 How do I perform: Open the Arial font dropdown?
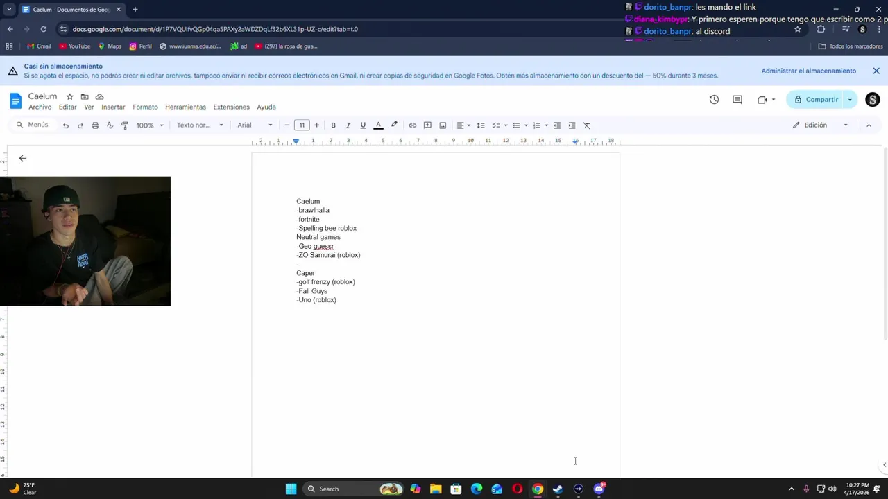[x=255, y=125]
